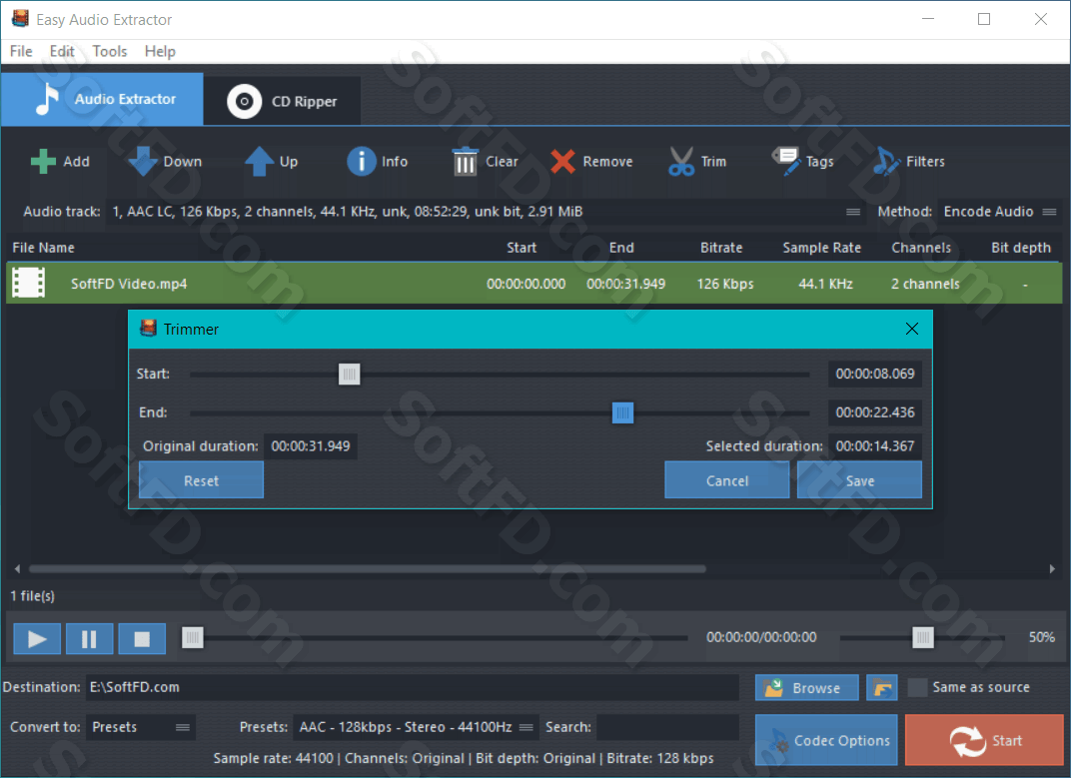Click the Selected duration value 00:00:14.367

[x=875, y=446]
